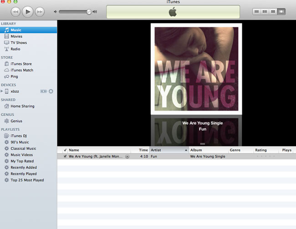Click the Cover Flow scroll handle
The image size is (296, 229).
pyautogui.click(x=203, y=144)
